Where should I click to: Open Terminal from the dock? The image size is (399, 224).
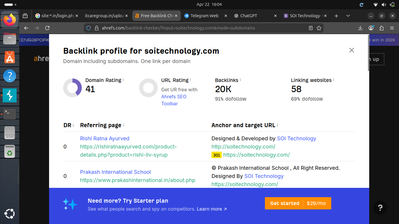[10, 114]
